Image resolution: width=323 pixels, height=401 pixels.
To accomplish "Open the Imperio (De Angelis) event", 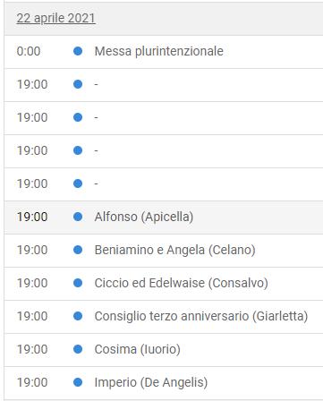I will (x=151, y=382).
